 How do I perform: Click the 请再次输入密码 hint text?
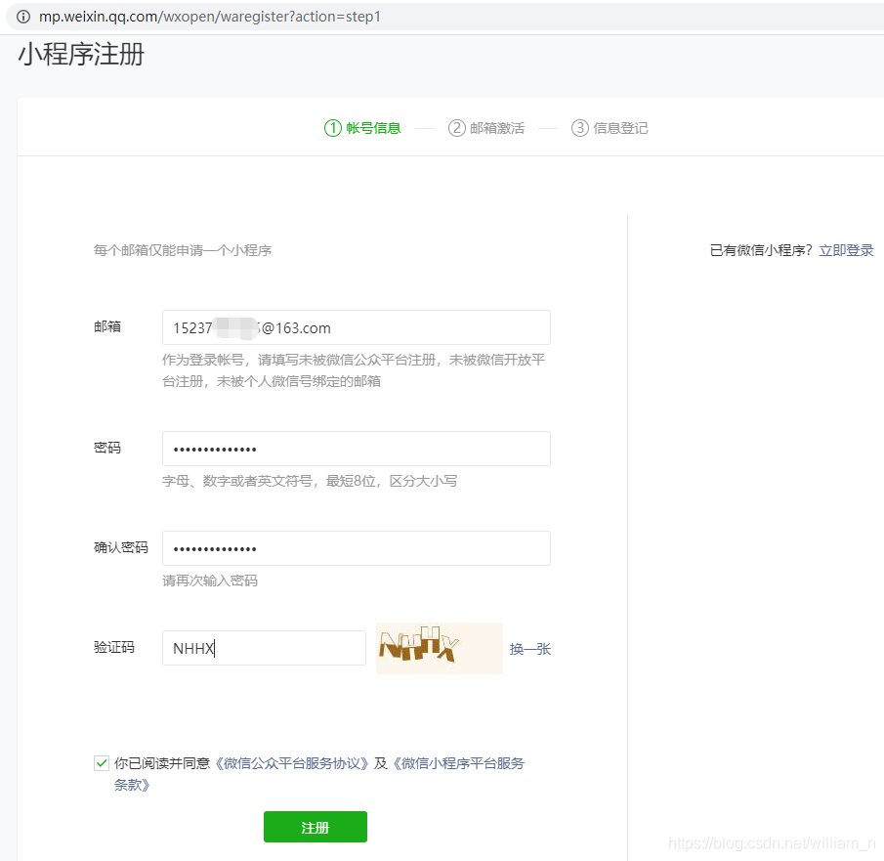point(210,581)
